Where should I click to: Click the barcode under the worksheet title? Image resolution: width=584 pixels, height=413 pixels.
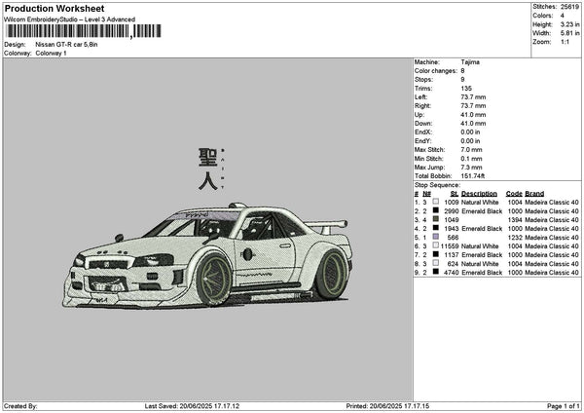click(78, 32)
